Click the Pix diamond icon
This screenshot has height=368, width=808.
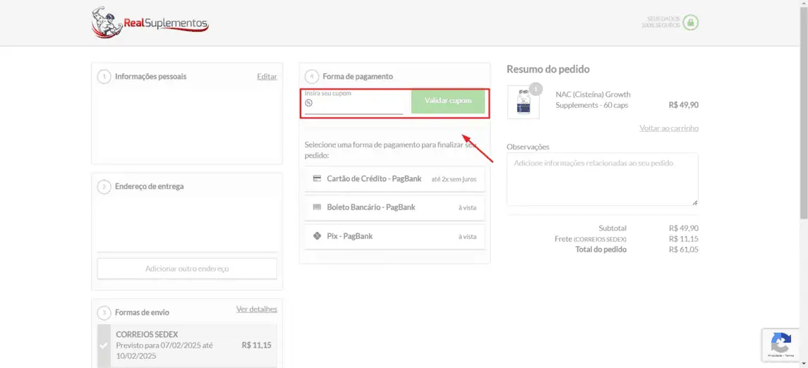tap(318, 236)
